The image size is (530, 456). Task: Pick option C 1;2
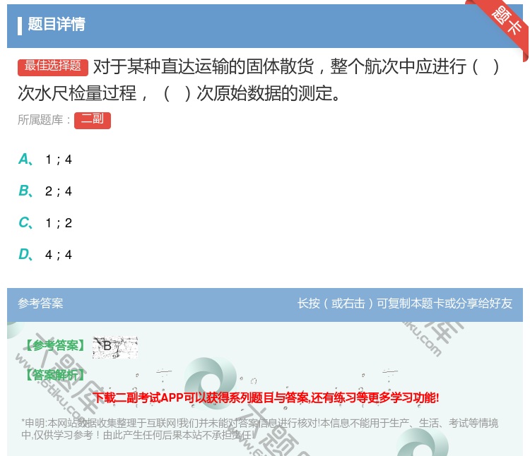click(x=45, y=223)
